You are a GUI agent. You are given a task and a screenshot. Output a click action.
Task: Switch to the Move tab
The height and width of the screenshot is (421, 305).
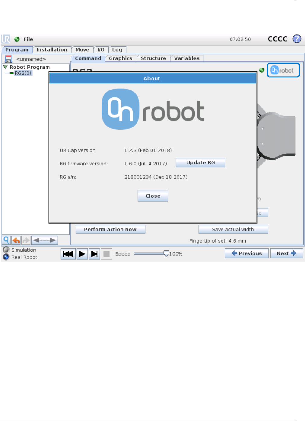pos(82,50)
